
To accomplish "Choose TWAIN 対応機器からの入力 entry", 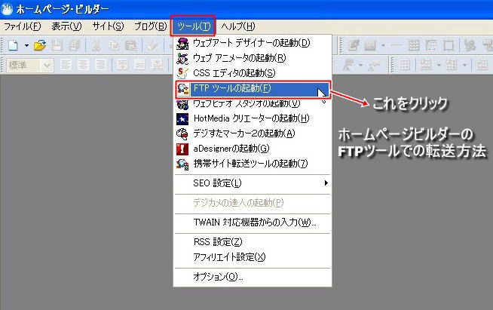I will pyautogui.click(x=254, y=223).
